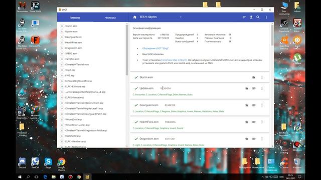Open the Update.esm card three-dot menu

tap(262, 88)
